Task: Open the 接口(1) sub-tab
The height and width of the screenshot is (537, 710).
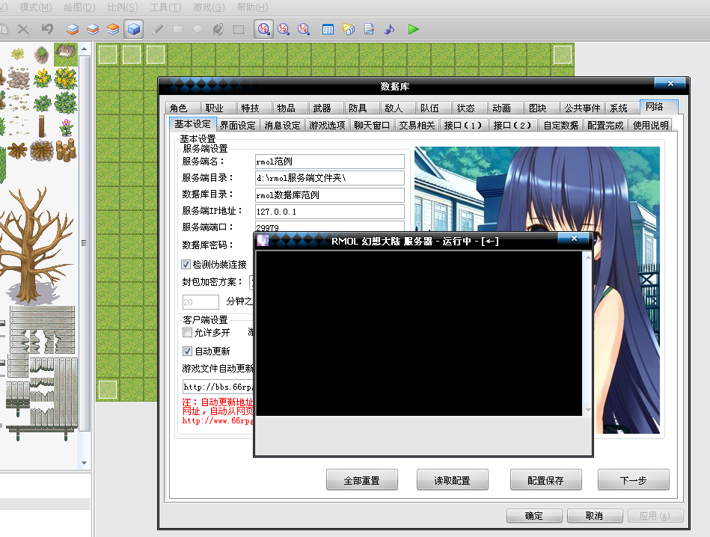Action: (463, 126)
